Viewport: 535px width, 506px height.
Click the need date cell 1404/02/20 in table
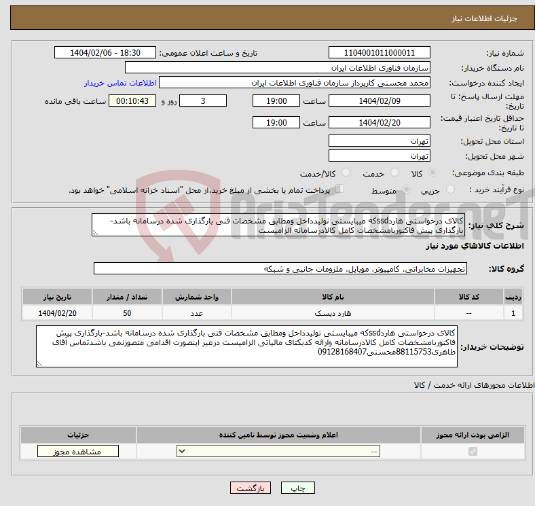tap(57, 313)
